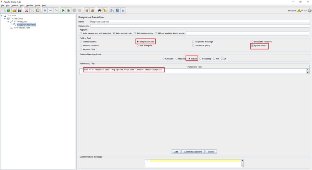The width and height of the screenshot is (312, 170).
Task: Open the Help book icon
Action: click(118, 11)
